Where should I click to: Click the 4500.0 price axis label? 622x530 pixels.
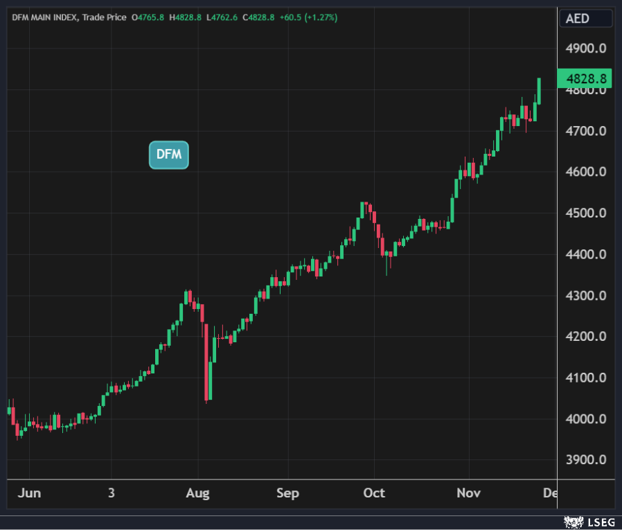click(x=586, y=213)
